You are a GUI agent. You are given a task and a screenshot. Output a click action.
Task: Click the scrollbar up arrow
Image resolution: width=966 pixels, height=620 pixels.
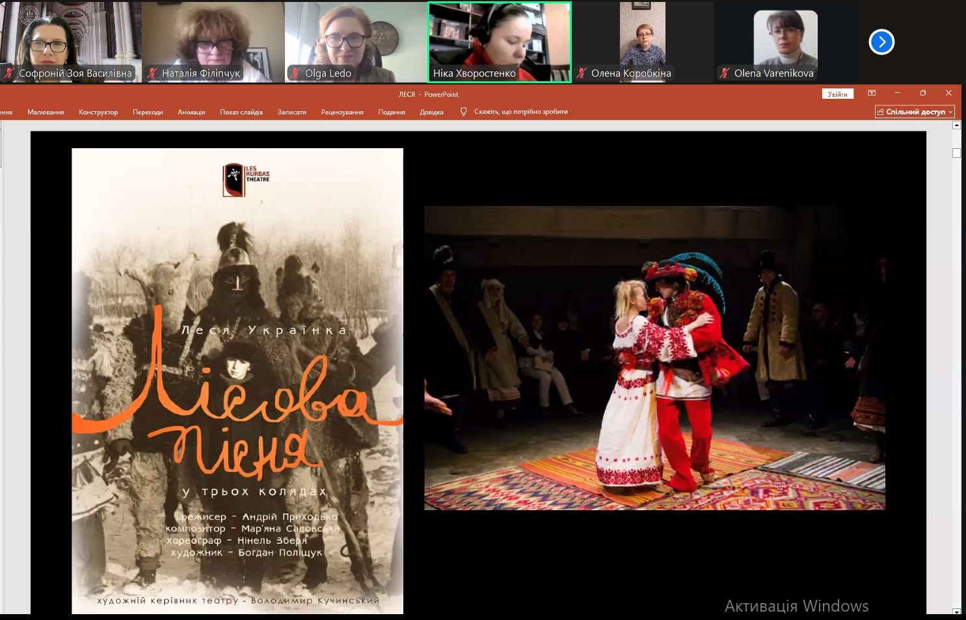pyautogui.click(x=956, y=125)
